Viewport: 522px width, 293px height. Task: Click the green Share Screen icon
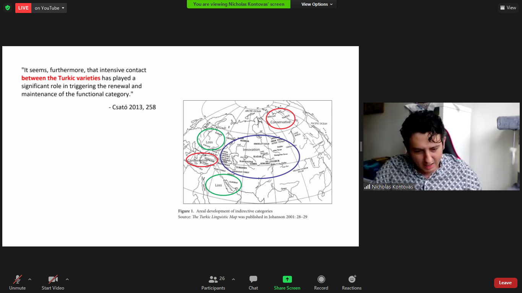287,279
